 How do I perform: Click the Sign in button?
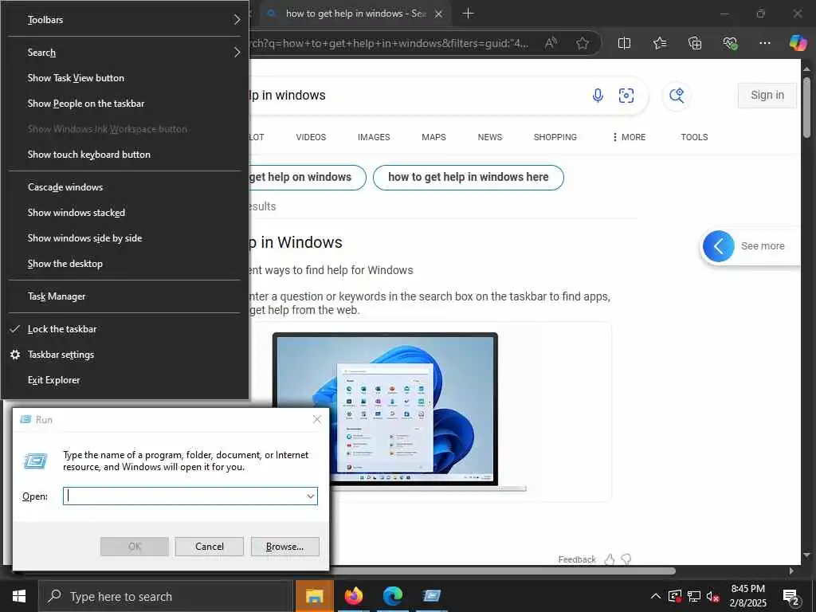click(x=767, y=96)
